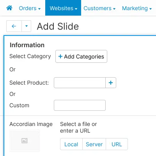Click the image placeholder icon
This screenshot has height=156, width=156.
point(25,140)
